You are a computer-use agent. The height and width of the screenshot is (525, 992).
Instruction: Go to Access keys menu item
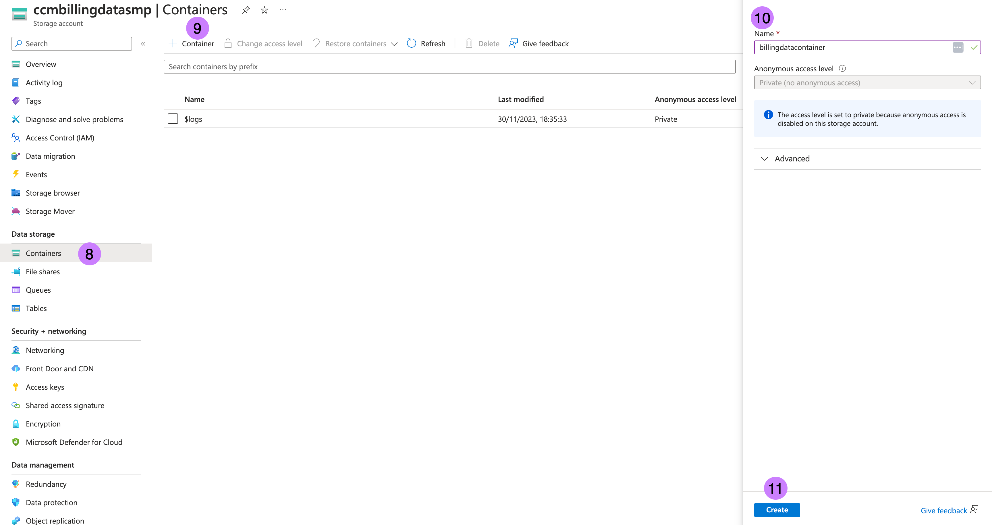tap(45, 387)
